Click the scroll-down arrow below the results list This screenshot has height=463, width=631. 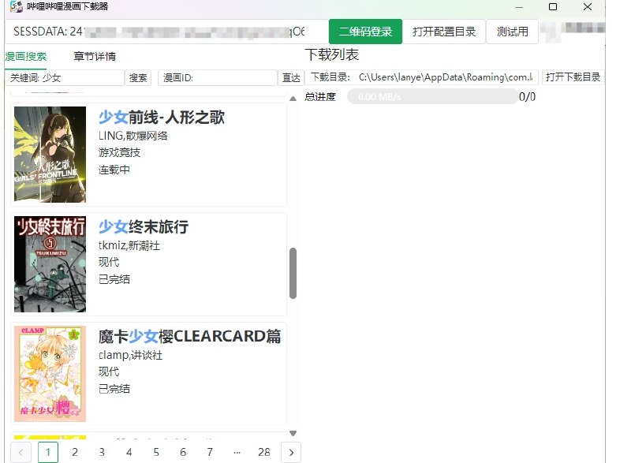(292, 432)
